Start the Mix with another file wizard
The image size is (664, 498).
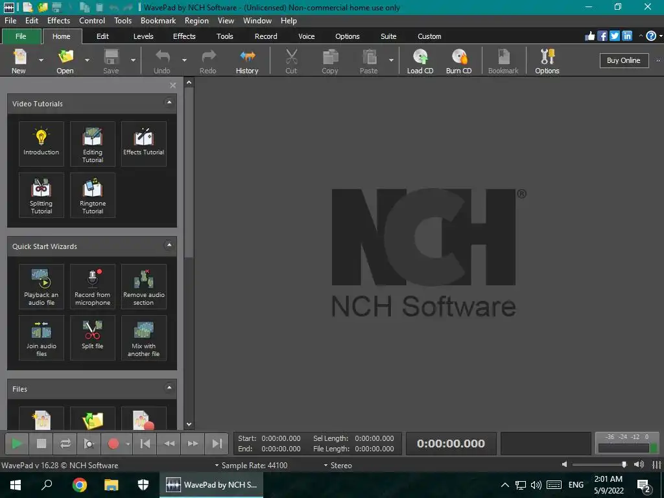[x=143, y=337]
